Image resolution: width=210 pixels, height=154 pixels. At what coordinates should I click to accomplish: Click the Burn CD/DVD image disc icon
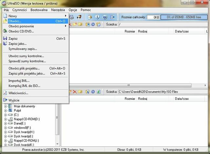79,17
